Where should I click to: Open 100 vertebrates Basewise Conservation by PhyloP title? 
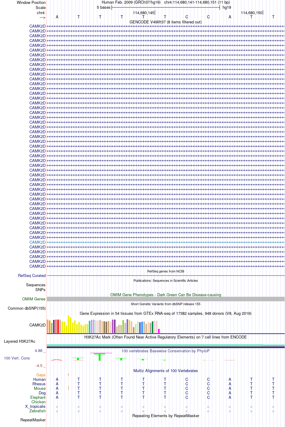(x=166, y=351)
